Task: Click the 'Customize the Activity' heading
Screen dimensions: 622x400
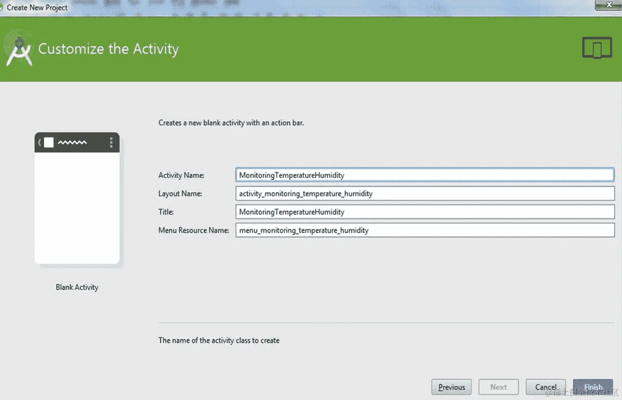Action: pos(108,49)
